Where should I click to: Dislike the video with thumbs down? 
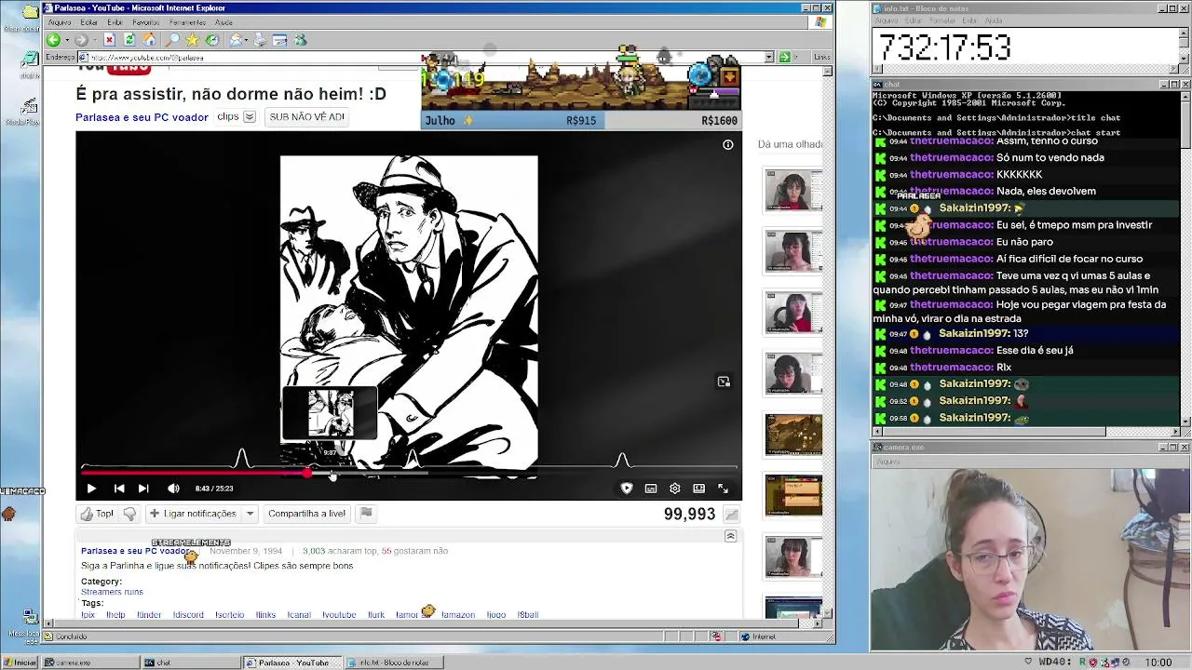(129, 514)
